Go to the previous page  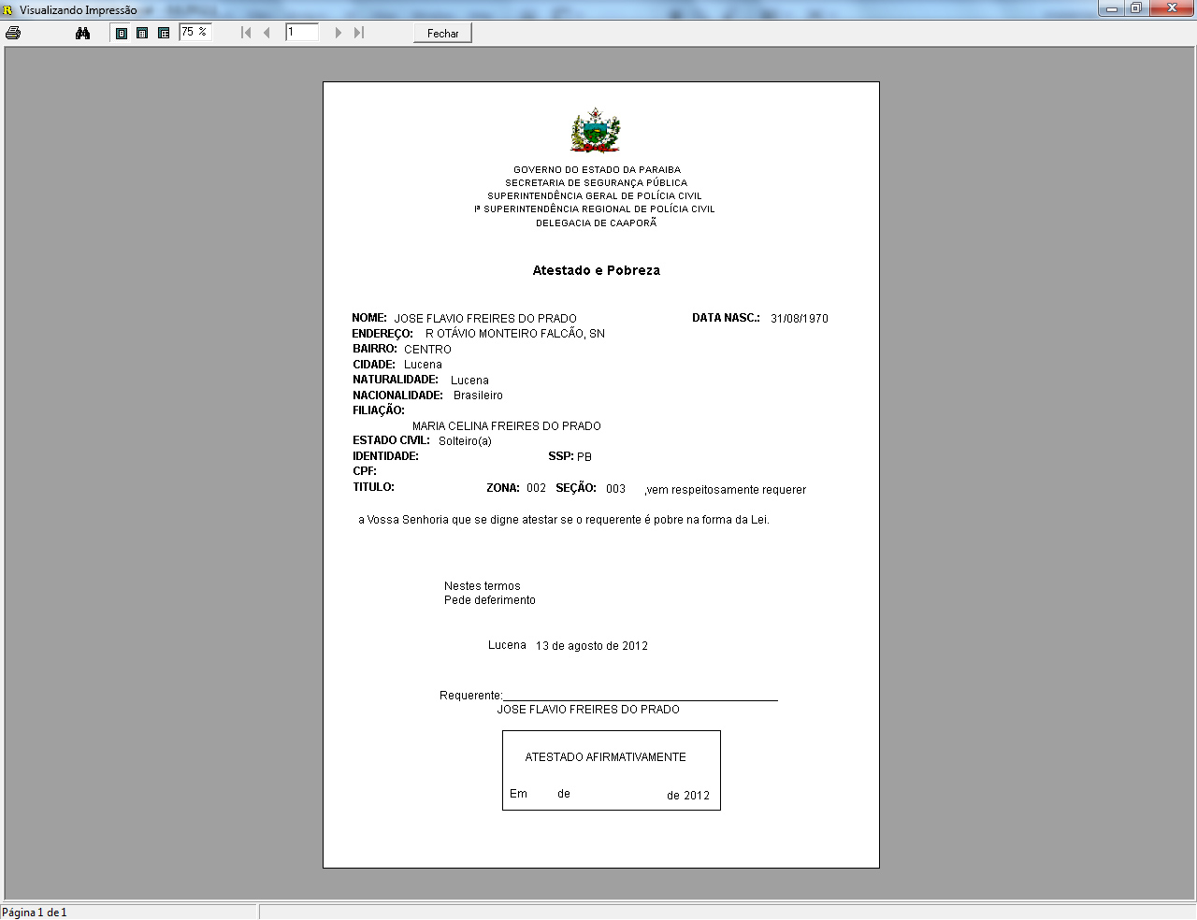267,33
